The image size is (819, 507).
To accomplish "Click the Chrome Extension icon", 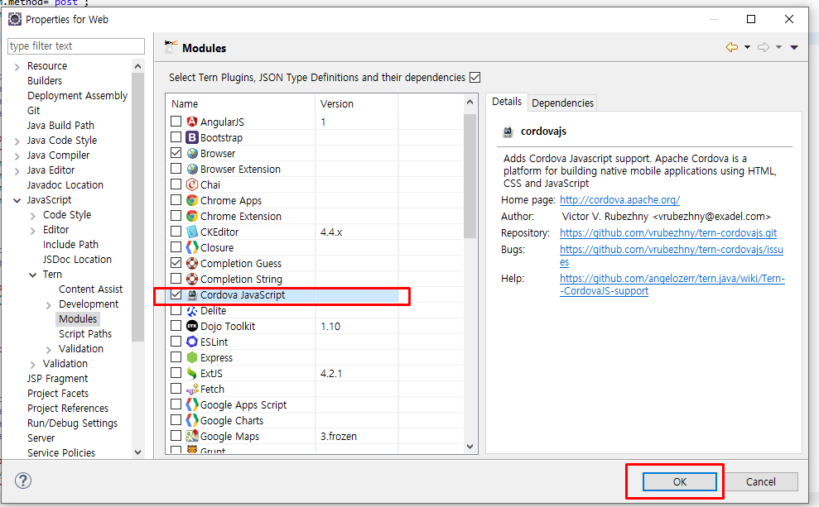I will [192, 216].
